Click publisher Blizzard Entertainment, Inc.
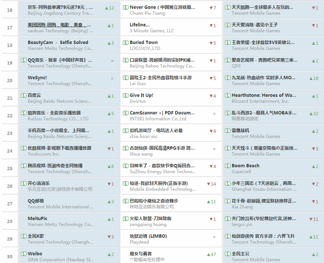Screen dimensions: 324x263 tap(260, 101)
